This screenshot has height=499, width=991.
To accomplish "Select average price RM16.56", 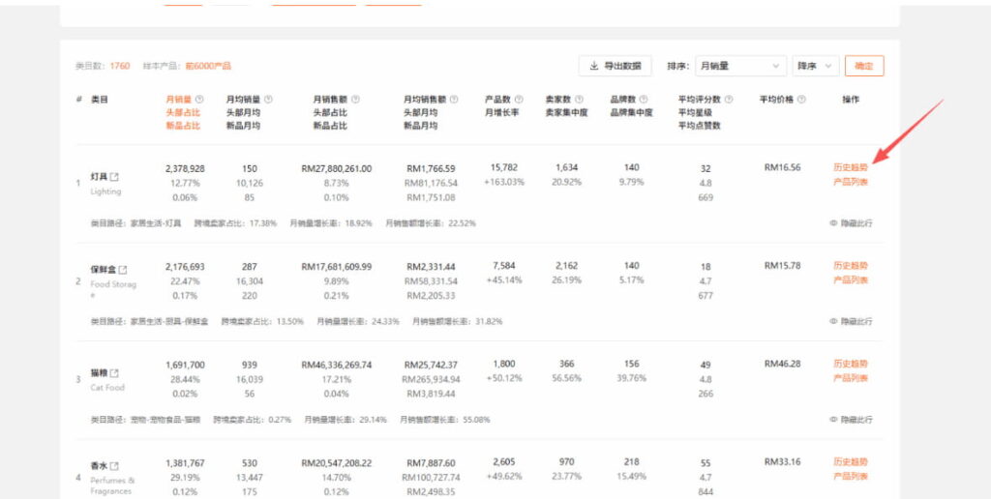I will click(782, 167).
